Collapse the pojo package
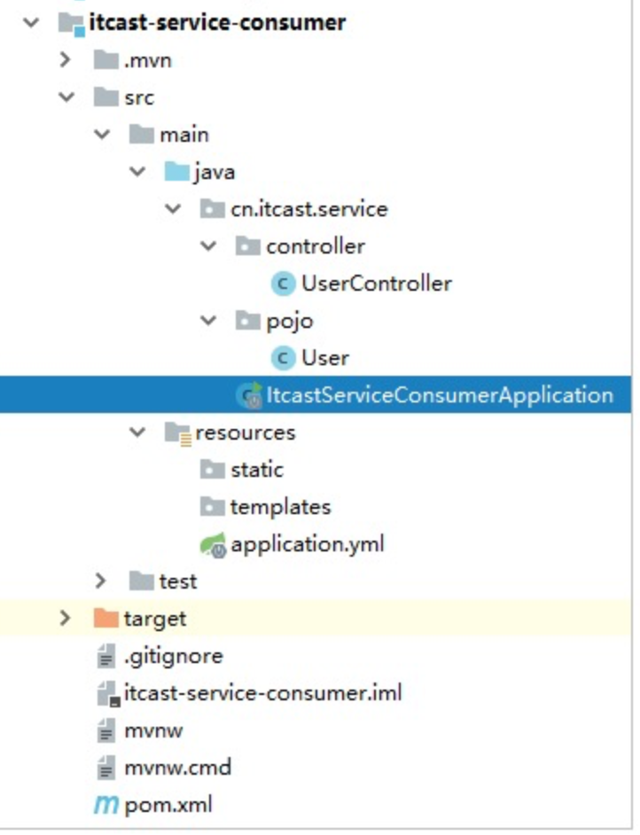This screenshot has width=640, height=835. [208, 321]
